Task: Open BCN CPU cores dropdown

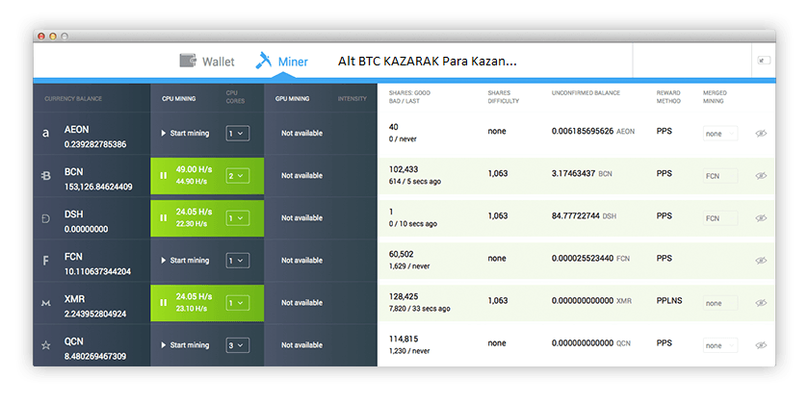Action: click(x=238, y=176)
